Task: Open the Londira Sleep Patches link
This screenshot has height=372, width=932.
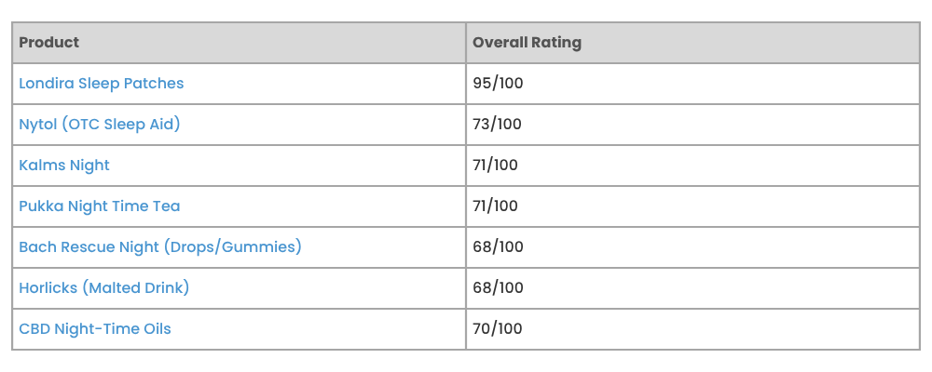Action: click(101, 84)
